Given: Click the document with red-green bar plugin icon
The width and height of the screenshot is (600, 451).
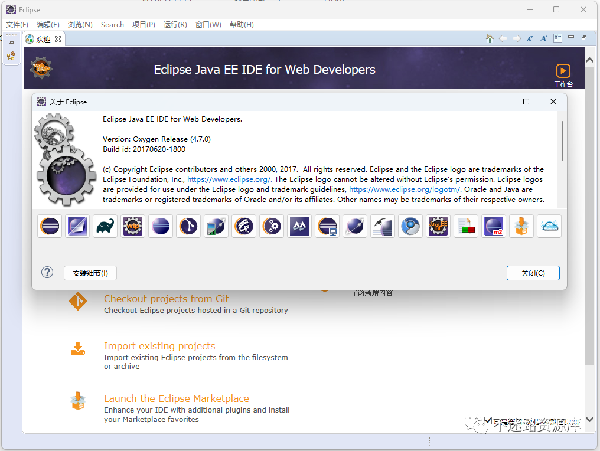Looking at the screenshot, I should tap(466, 226).
